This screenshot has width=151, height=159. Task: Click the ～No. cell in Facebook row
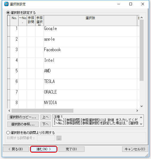click(23, 52)
